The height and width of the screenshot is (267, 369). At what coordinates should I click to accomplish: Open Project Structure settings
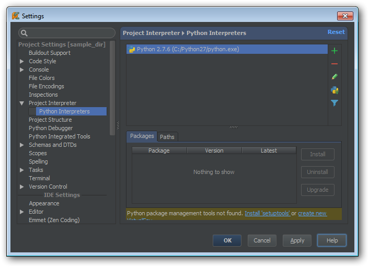pyautogui.click(x=50, y=120)
